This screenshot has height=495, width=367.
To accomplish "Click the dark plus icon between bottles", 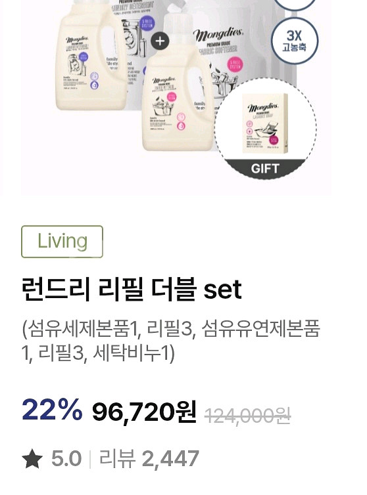I will pos(160,41).
